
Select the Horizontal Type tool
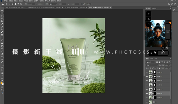(2, 65)
